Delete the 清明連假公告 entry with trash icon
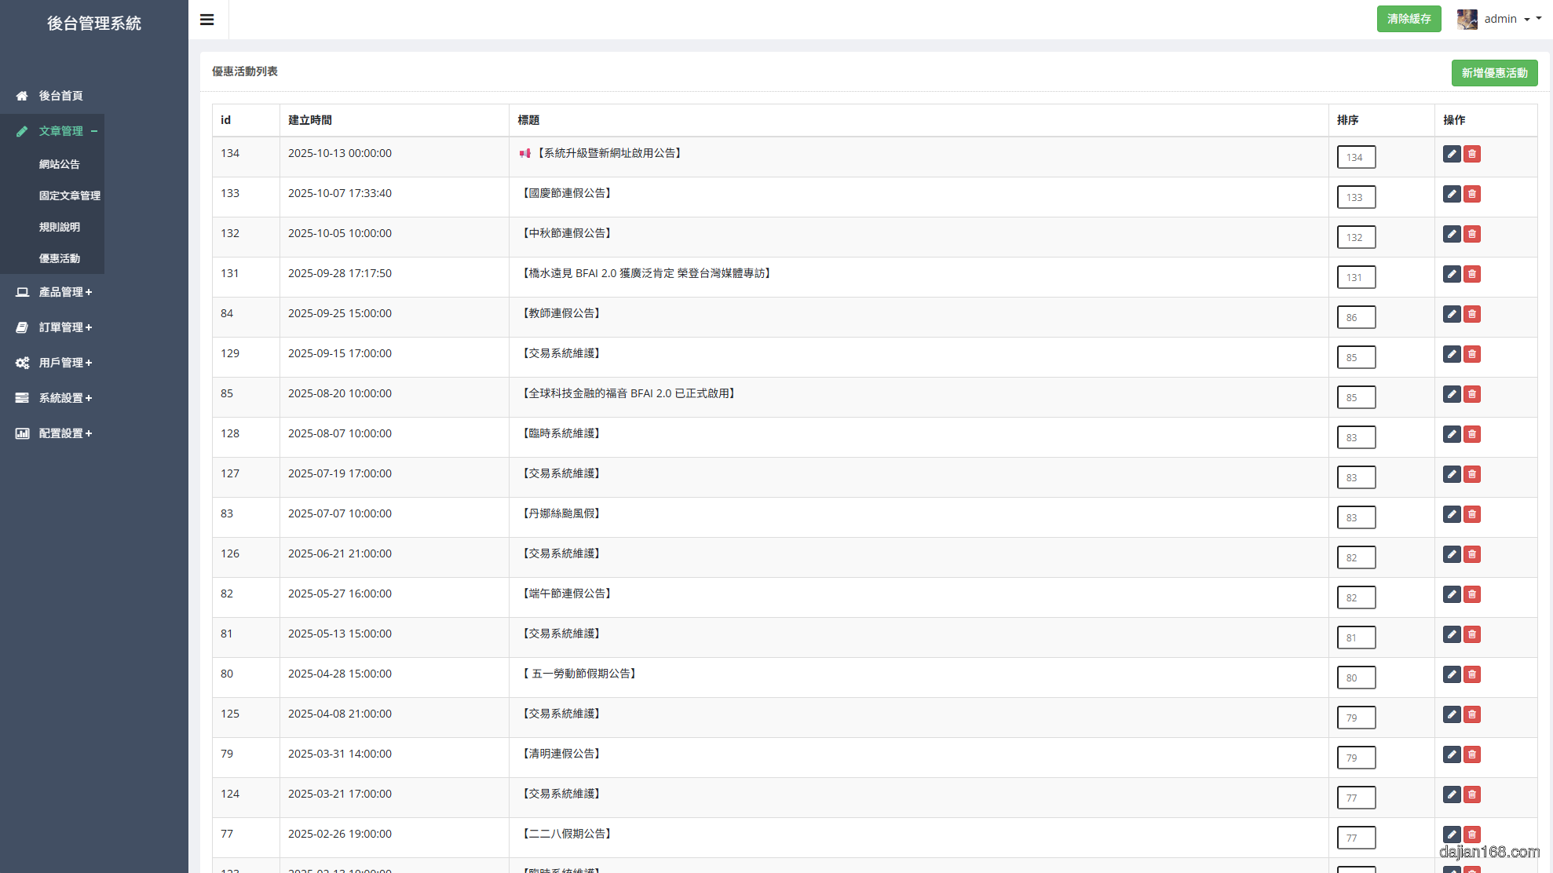This screenshot has height=873, width=1553. pos(1472,754)
